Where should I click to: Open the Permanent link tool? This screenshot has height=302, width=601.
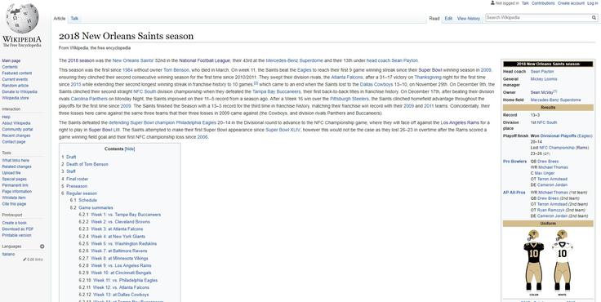(15, 185)
